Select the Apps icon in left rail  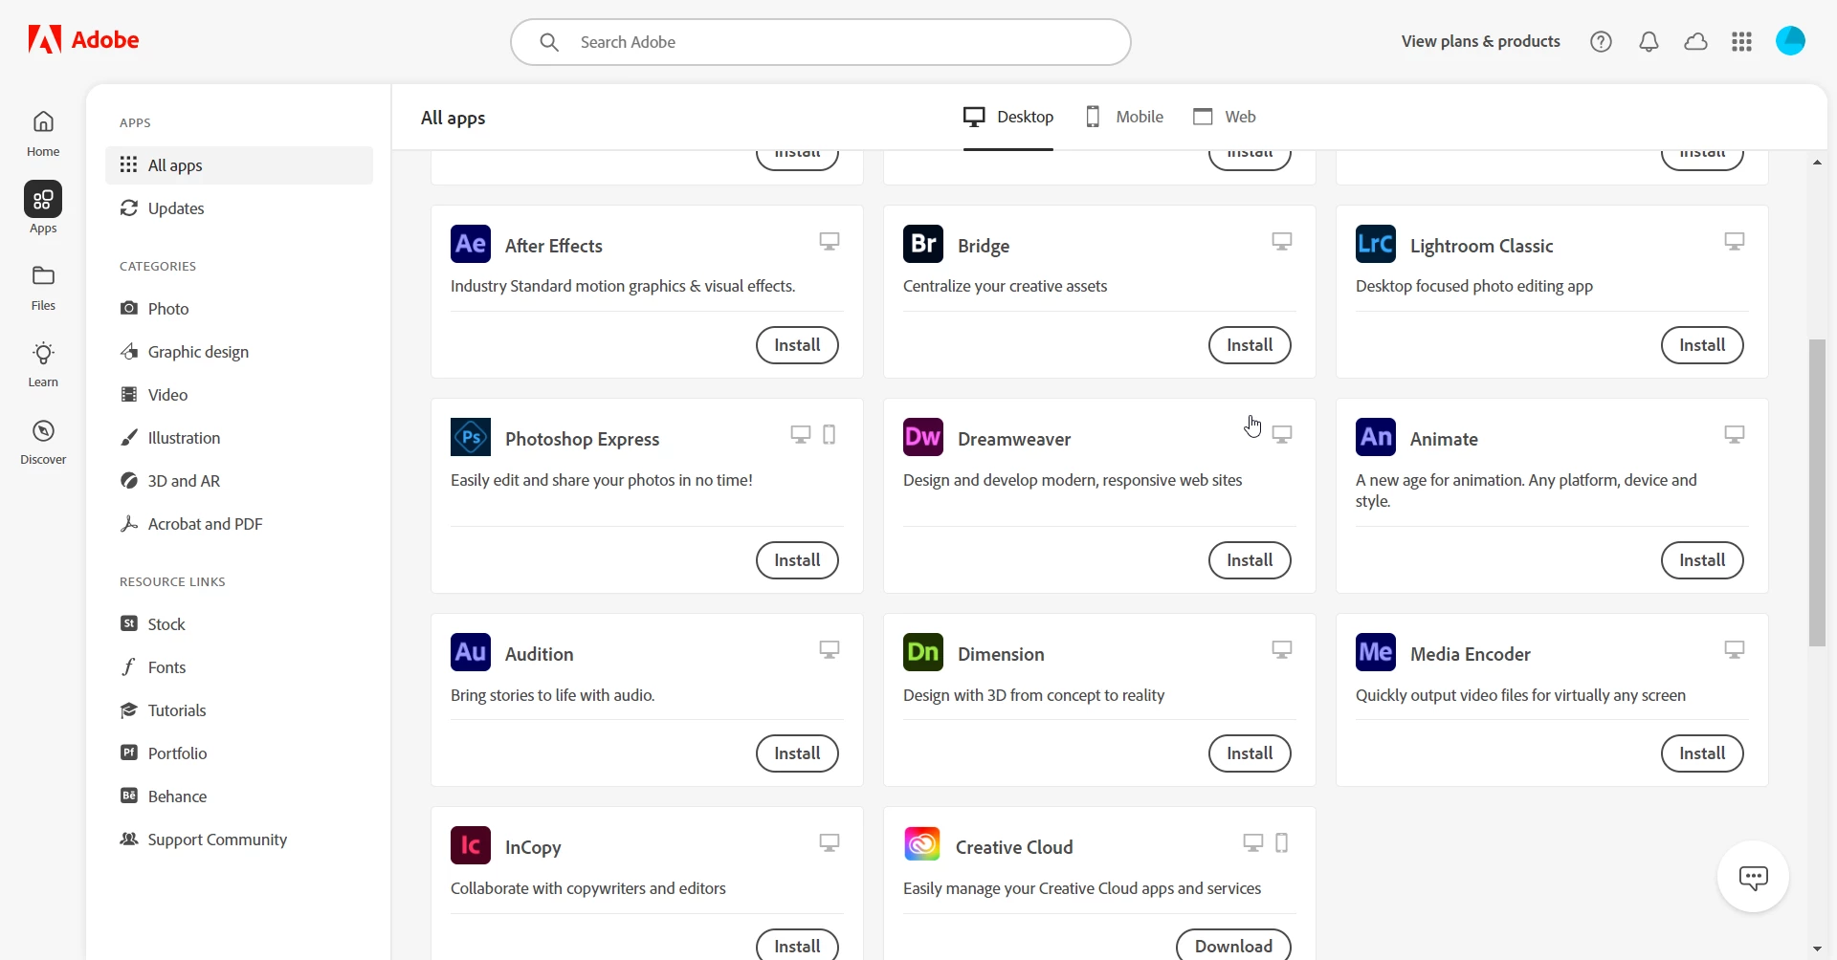click(x=43, y=199)
